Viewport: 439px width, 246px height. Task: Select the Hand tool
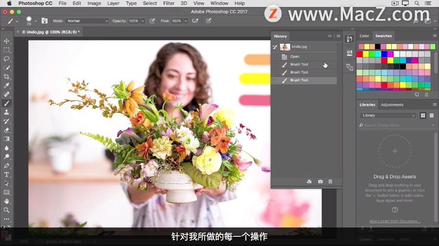tap(6, 201)
